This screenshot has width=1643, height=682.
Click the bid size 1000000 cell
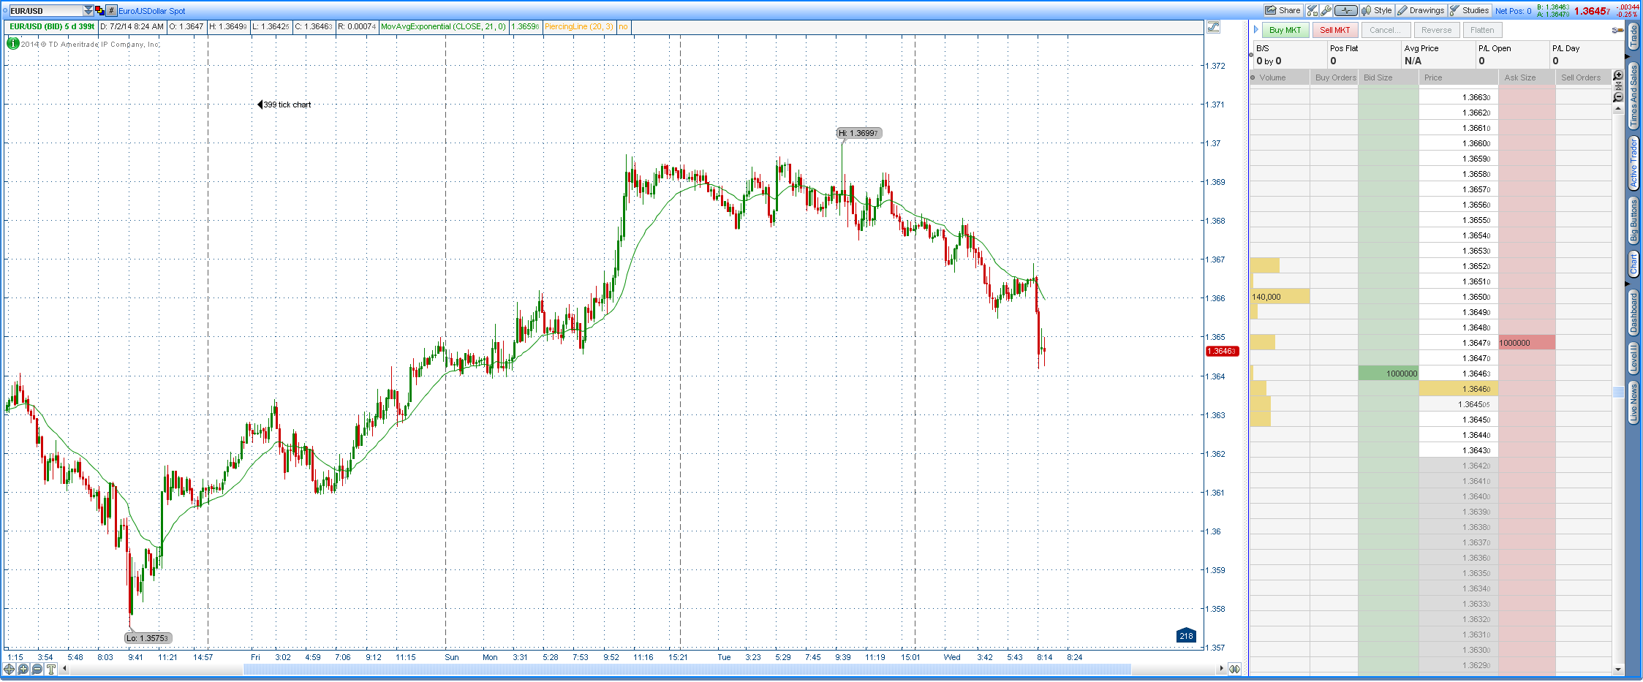1389,374
